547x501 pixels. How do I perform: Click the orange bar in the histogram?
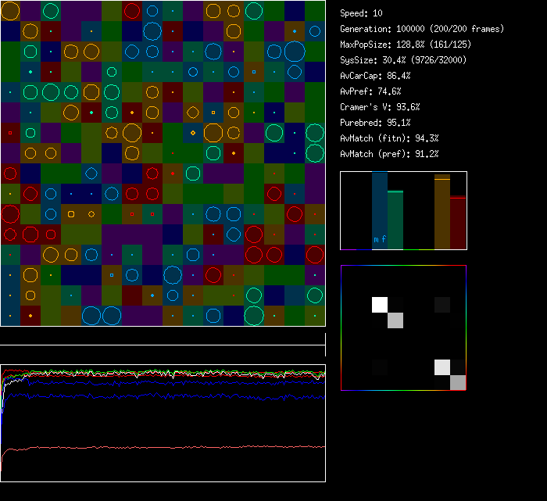pyautogui.click(x=442, y=213)
